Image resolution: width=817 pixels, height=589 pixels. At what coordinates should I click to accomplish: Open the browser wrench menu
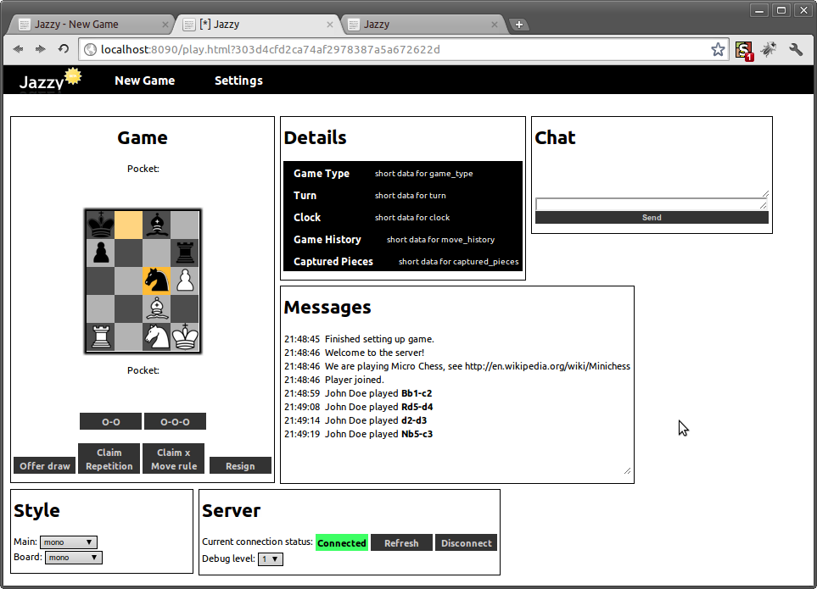796,49
